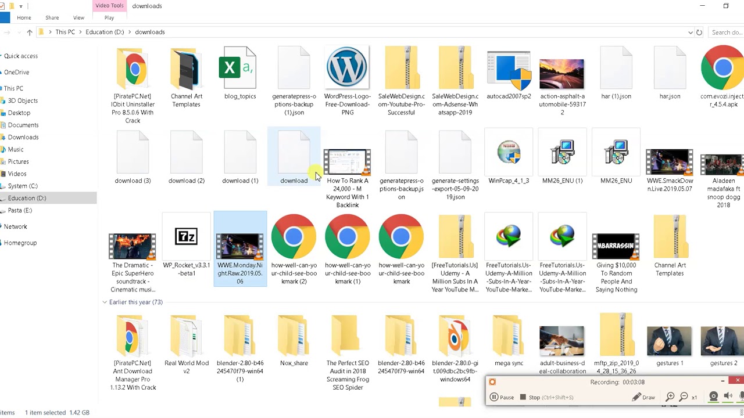The width and height of the screenshot is (744, 418).
Task: Open IObit Uninstaller Pro folder
Action: [133, 85]
